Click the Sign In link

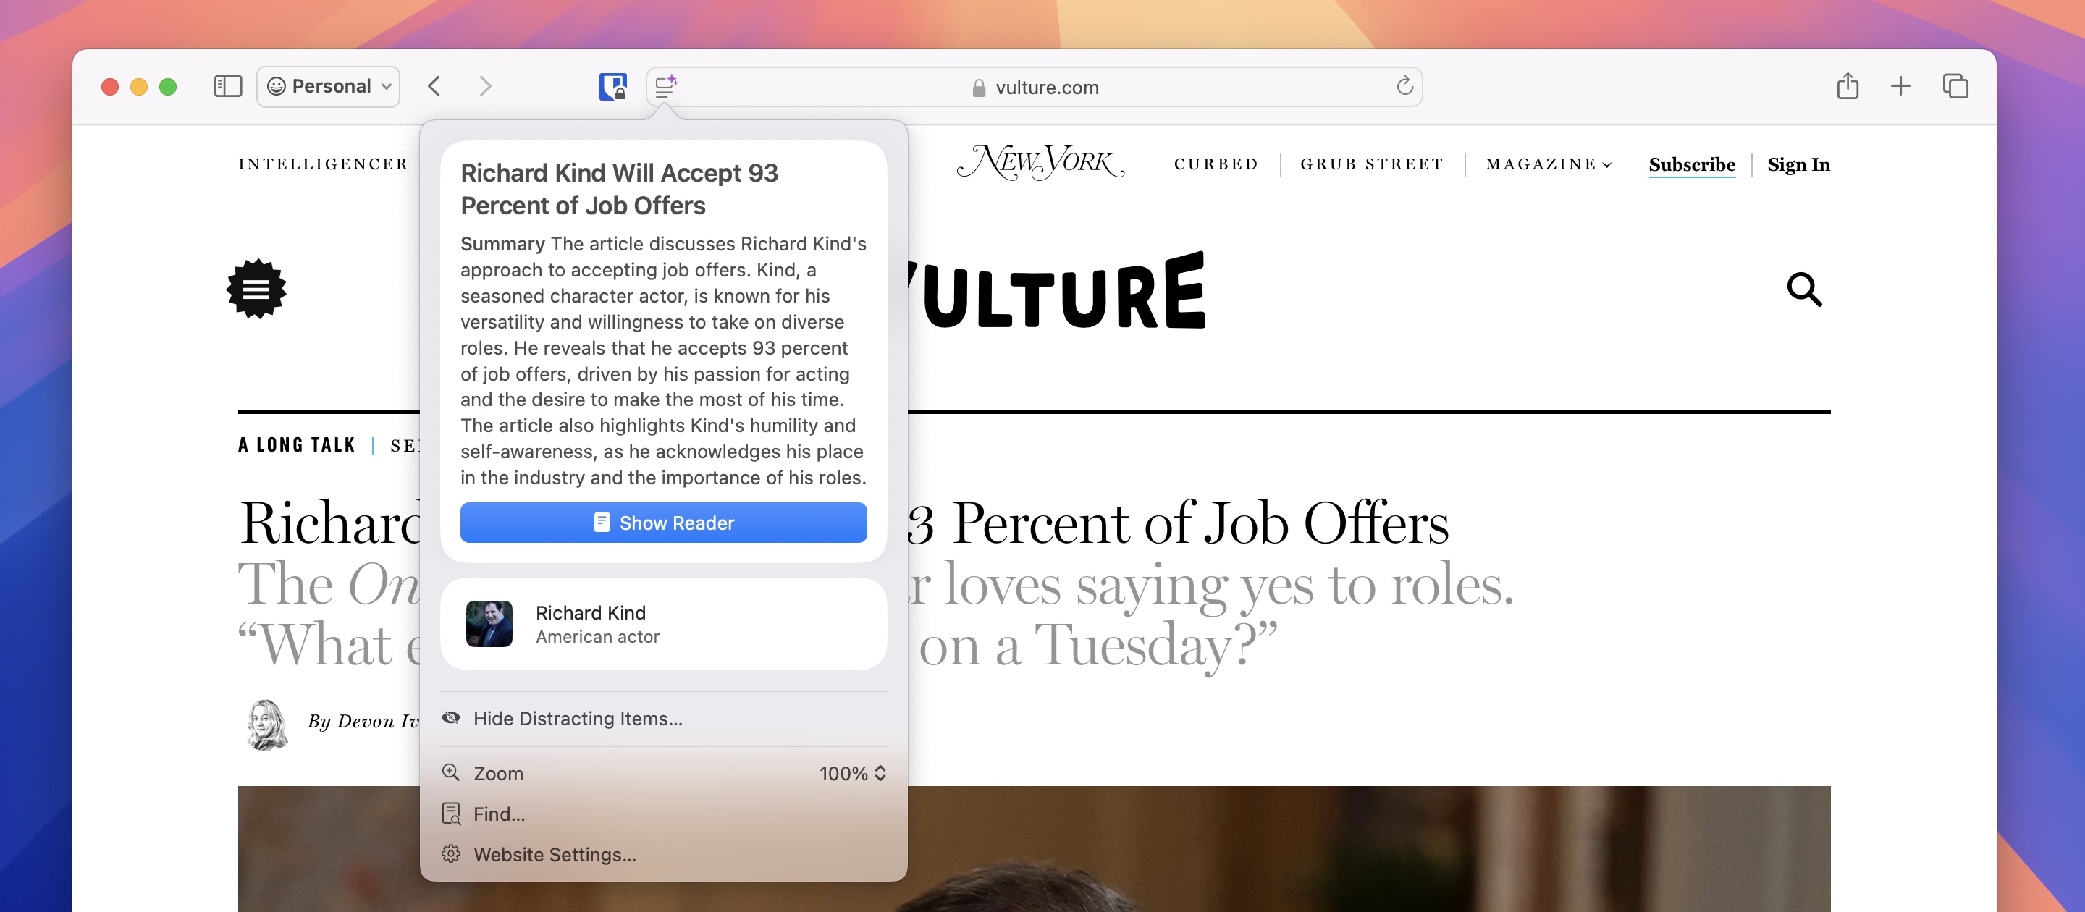pyautogui.click(x=1798, y=165)
